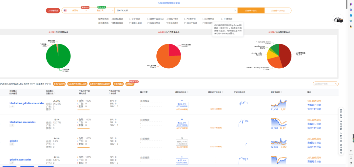Sort by latest natural rank column icon
354x167 pixels.
[x=188, y=92]
